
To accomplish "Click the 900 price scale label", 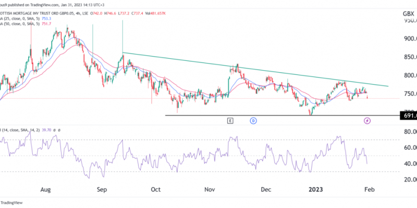I will 410,38.
